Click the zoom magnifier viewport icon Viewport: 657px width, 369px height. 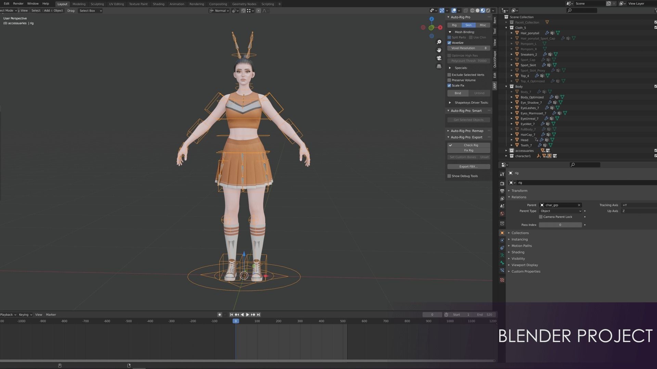click(x=439, y=42)
